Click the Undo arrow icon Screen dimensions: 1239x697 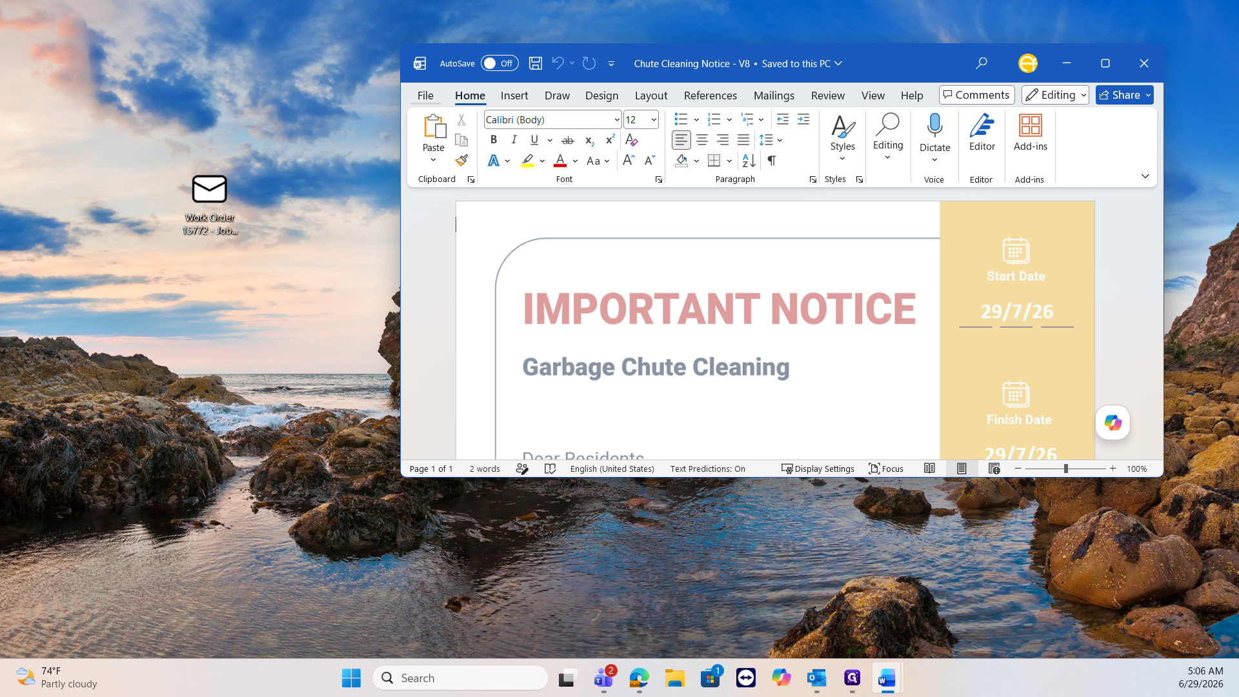click(x=558, y=63)
